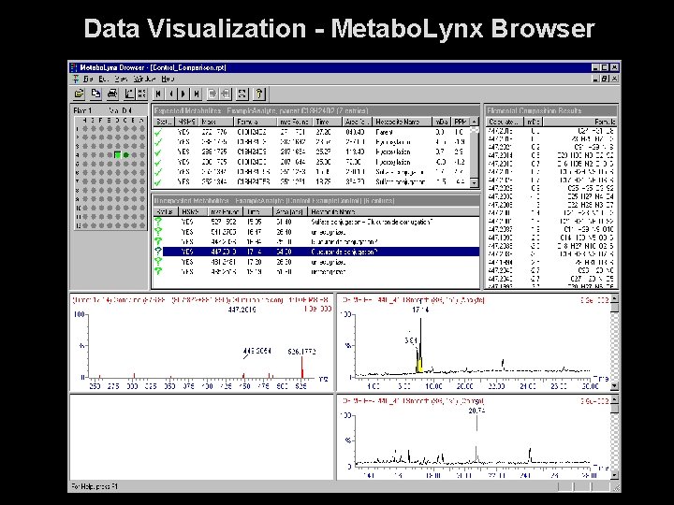Open the Help menu
The height and width of the screenshot is (505, 674).
[x=168, y=79]
